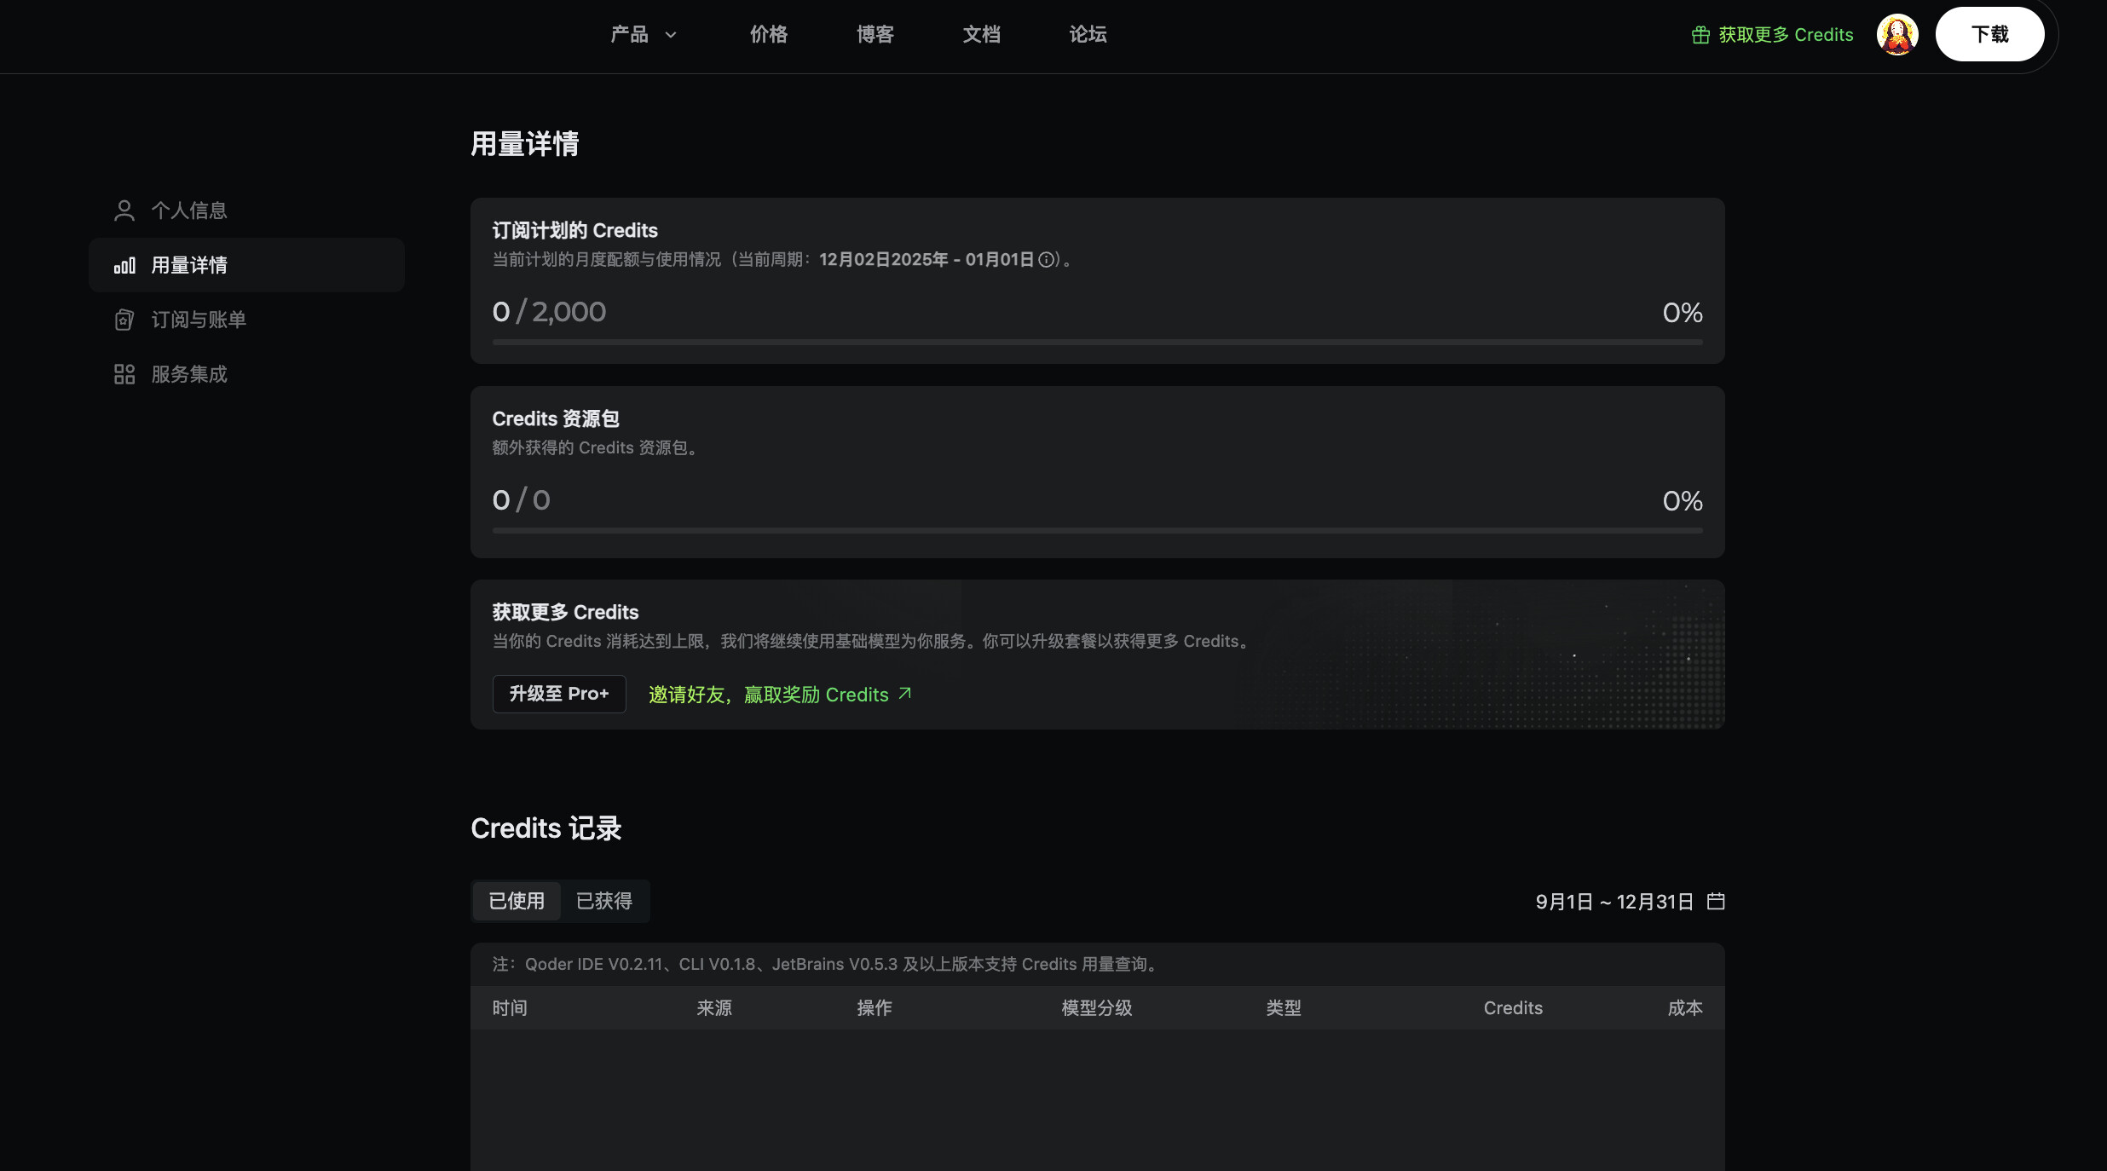Click the grid icon for 服务集成
The width and height of the screenshot is (2107, 1171).
click(x=124, y=374)
